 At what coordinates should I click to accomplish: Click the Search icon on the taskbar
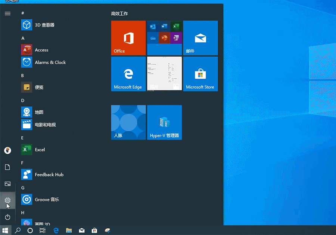click(x=17, y=230)
